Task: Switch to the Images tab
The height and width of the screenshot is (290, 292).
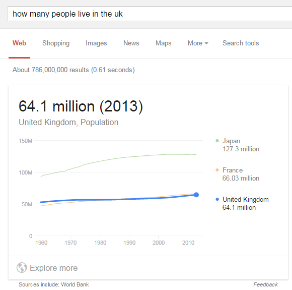Action: [x=96, y=43]
